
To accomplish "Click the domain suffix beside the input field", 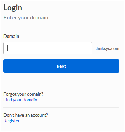I will click(107, 48).
